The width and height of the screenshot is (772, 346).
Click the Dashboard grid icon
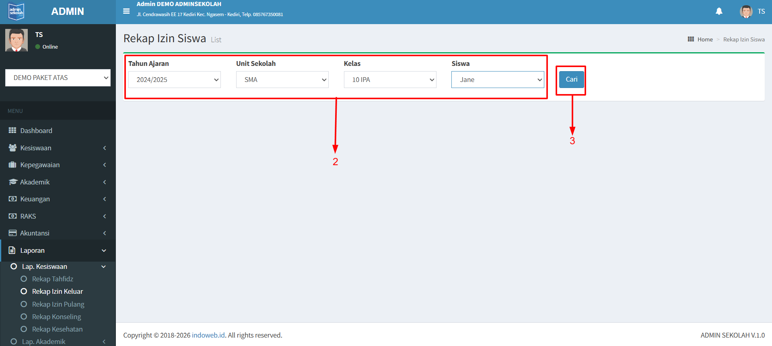[12, 131]
